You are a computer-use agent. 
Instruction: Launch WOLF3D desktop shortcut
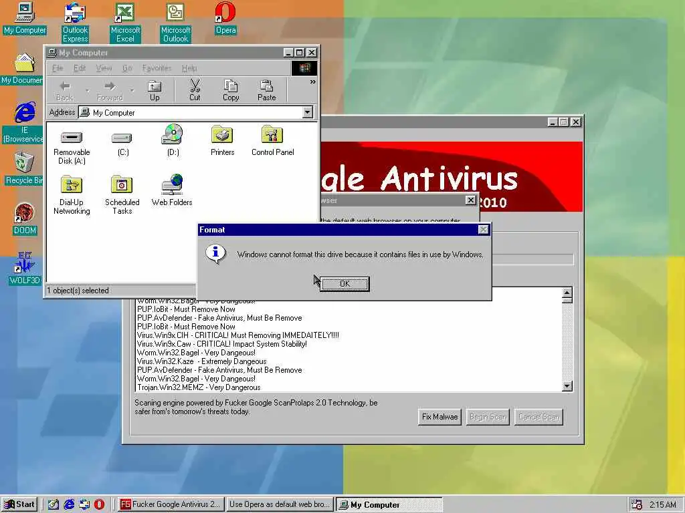click(25, 269)
